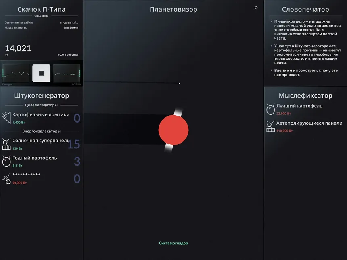Click the Лучший картофель upgrade icon
The image size is (347, 260).
[270, 109]
